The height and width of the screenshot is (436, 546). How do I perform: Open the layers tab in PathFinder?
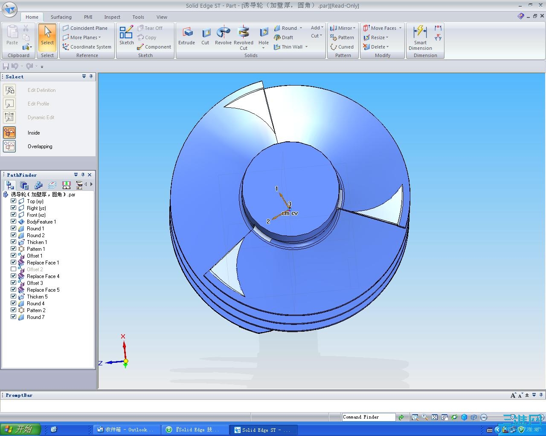tap(52, 185)
